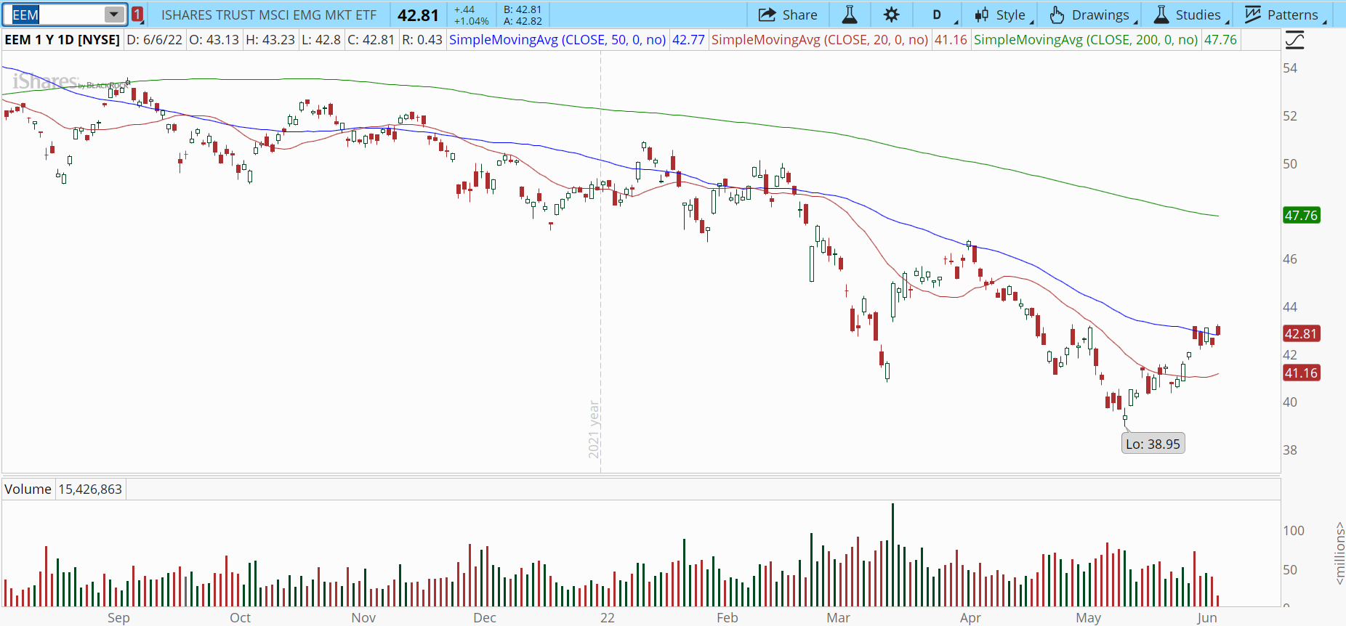1346x626 pixels.
Task: Click the SimpleMovingAvg 200 study label
Action: (x=1086, y=40)
